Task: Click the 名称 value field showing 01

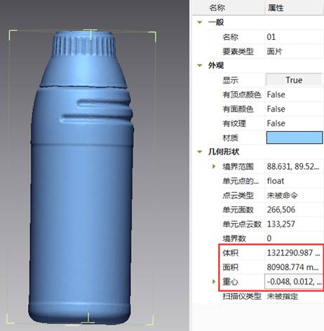Action: click(x=294, y=37)
